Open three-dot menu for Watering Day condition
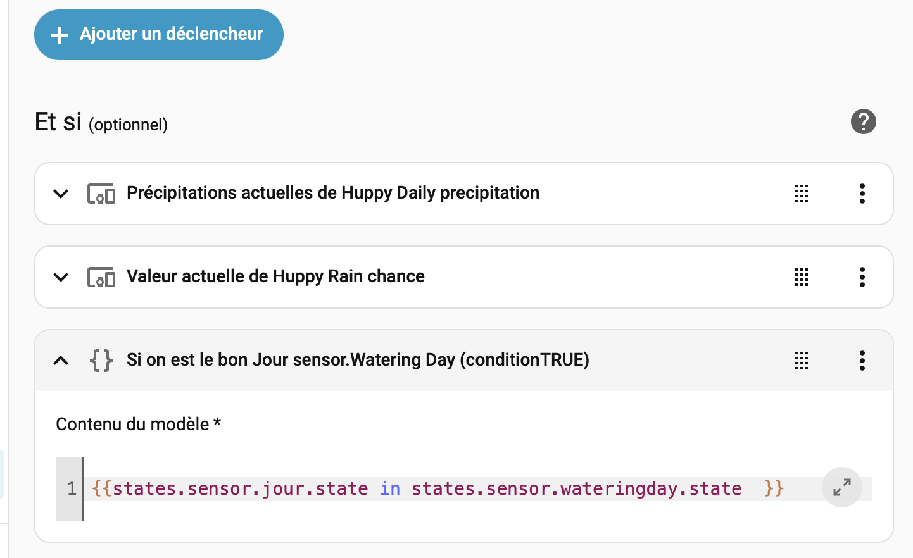 click(862, 361)
